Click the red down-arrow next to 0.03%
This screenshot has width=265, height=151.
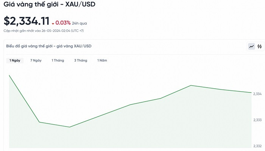pyautogui.click(x=53, y=23)
